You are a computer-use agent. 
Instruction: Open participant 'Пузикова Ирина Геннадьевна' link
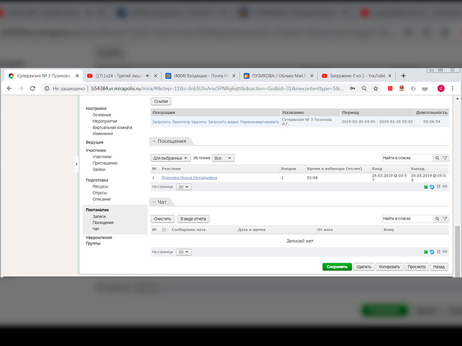tap(189, 178)
